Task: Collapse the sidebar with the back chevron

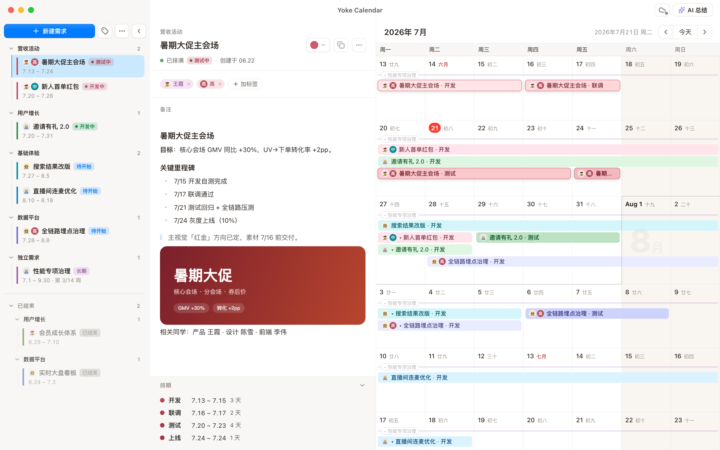Action: [139, 31]
